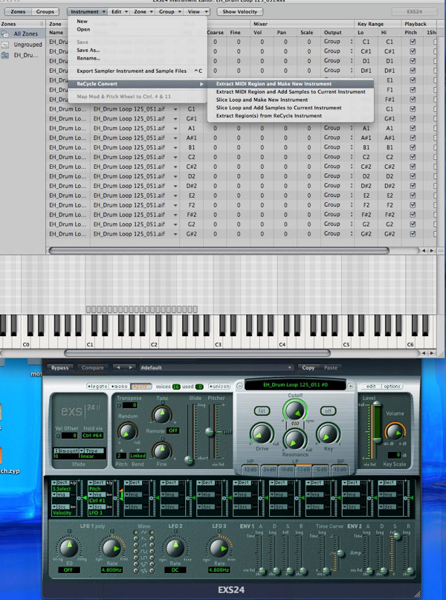This screenshot has height=600, width=446.
Task: Click the Copy button in plugin header
Action: coord(308,368)
